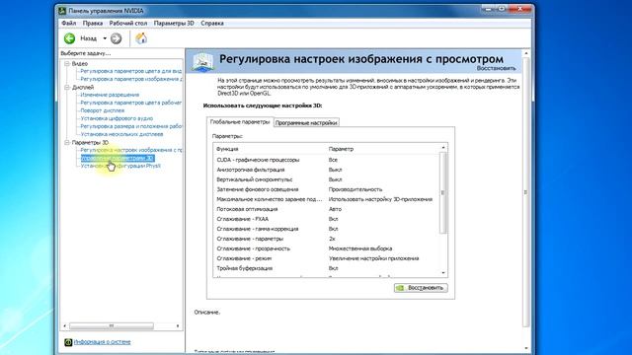Open the Информация о системе link
This screenshot has width=632, height=355.
click(102, 342)
